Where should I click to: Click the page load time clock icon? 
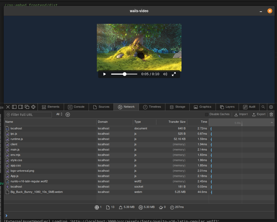(172, 207)
